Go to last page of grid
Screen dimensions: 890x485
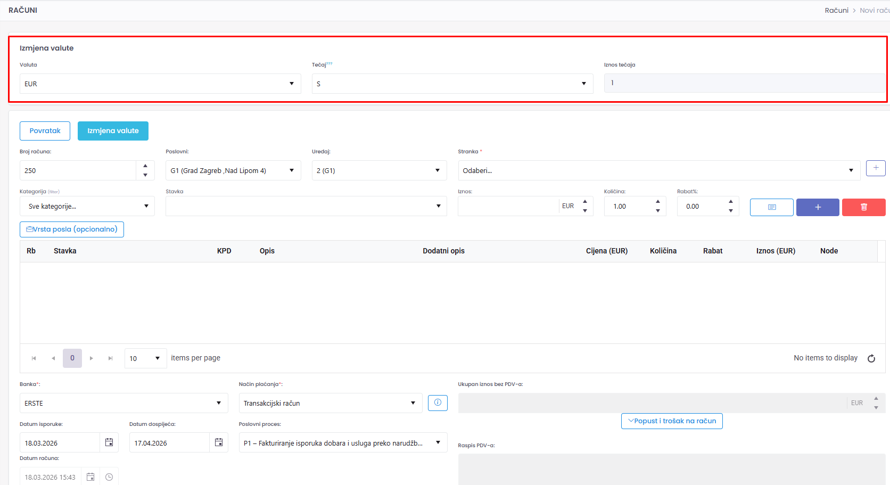(111, 358)
